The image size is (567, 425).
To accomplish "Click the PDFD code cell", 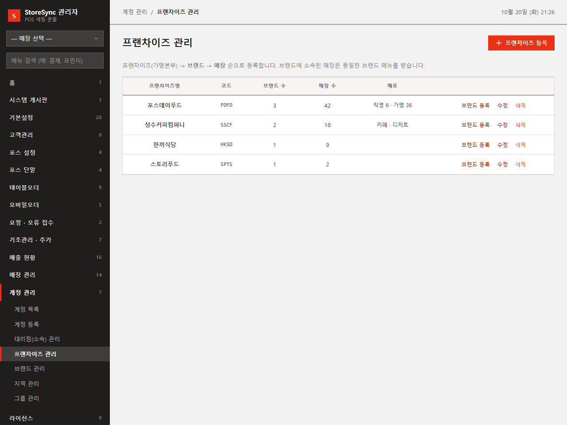I will (226, 105).
